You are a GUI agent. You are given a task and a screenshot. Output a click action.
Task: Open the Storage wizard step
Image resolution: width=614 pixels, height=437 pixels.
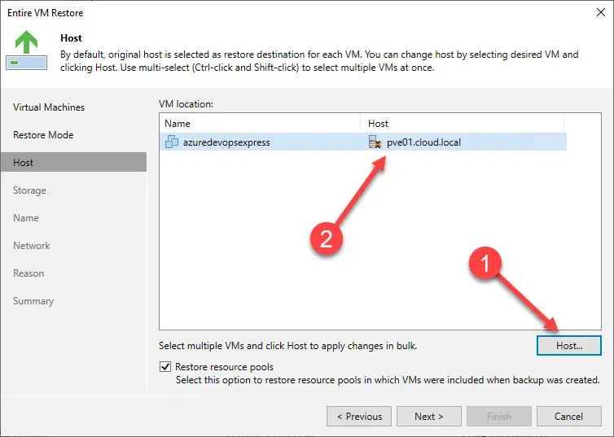pyautogui.click(x=29, y=190)
